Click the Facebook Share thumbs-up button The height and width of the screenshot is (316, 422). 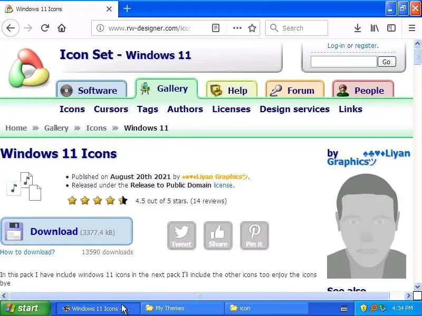tap(218, 235)
